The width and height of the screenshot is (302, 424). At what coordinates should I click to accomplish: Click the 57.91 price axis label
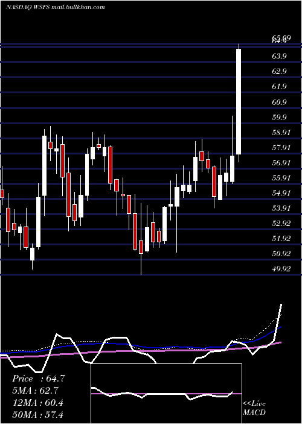tap(282, 148)
